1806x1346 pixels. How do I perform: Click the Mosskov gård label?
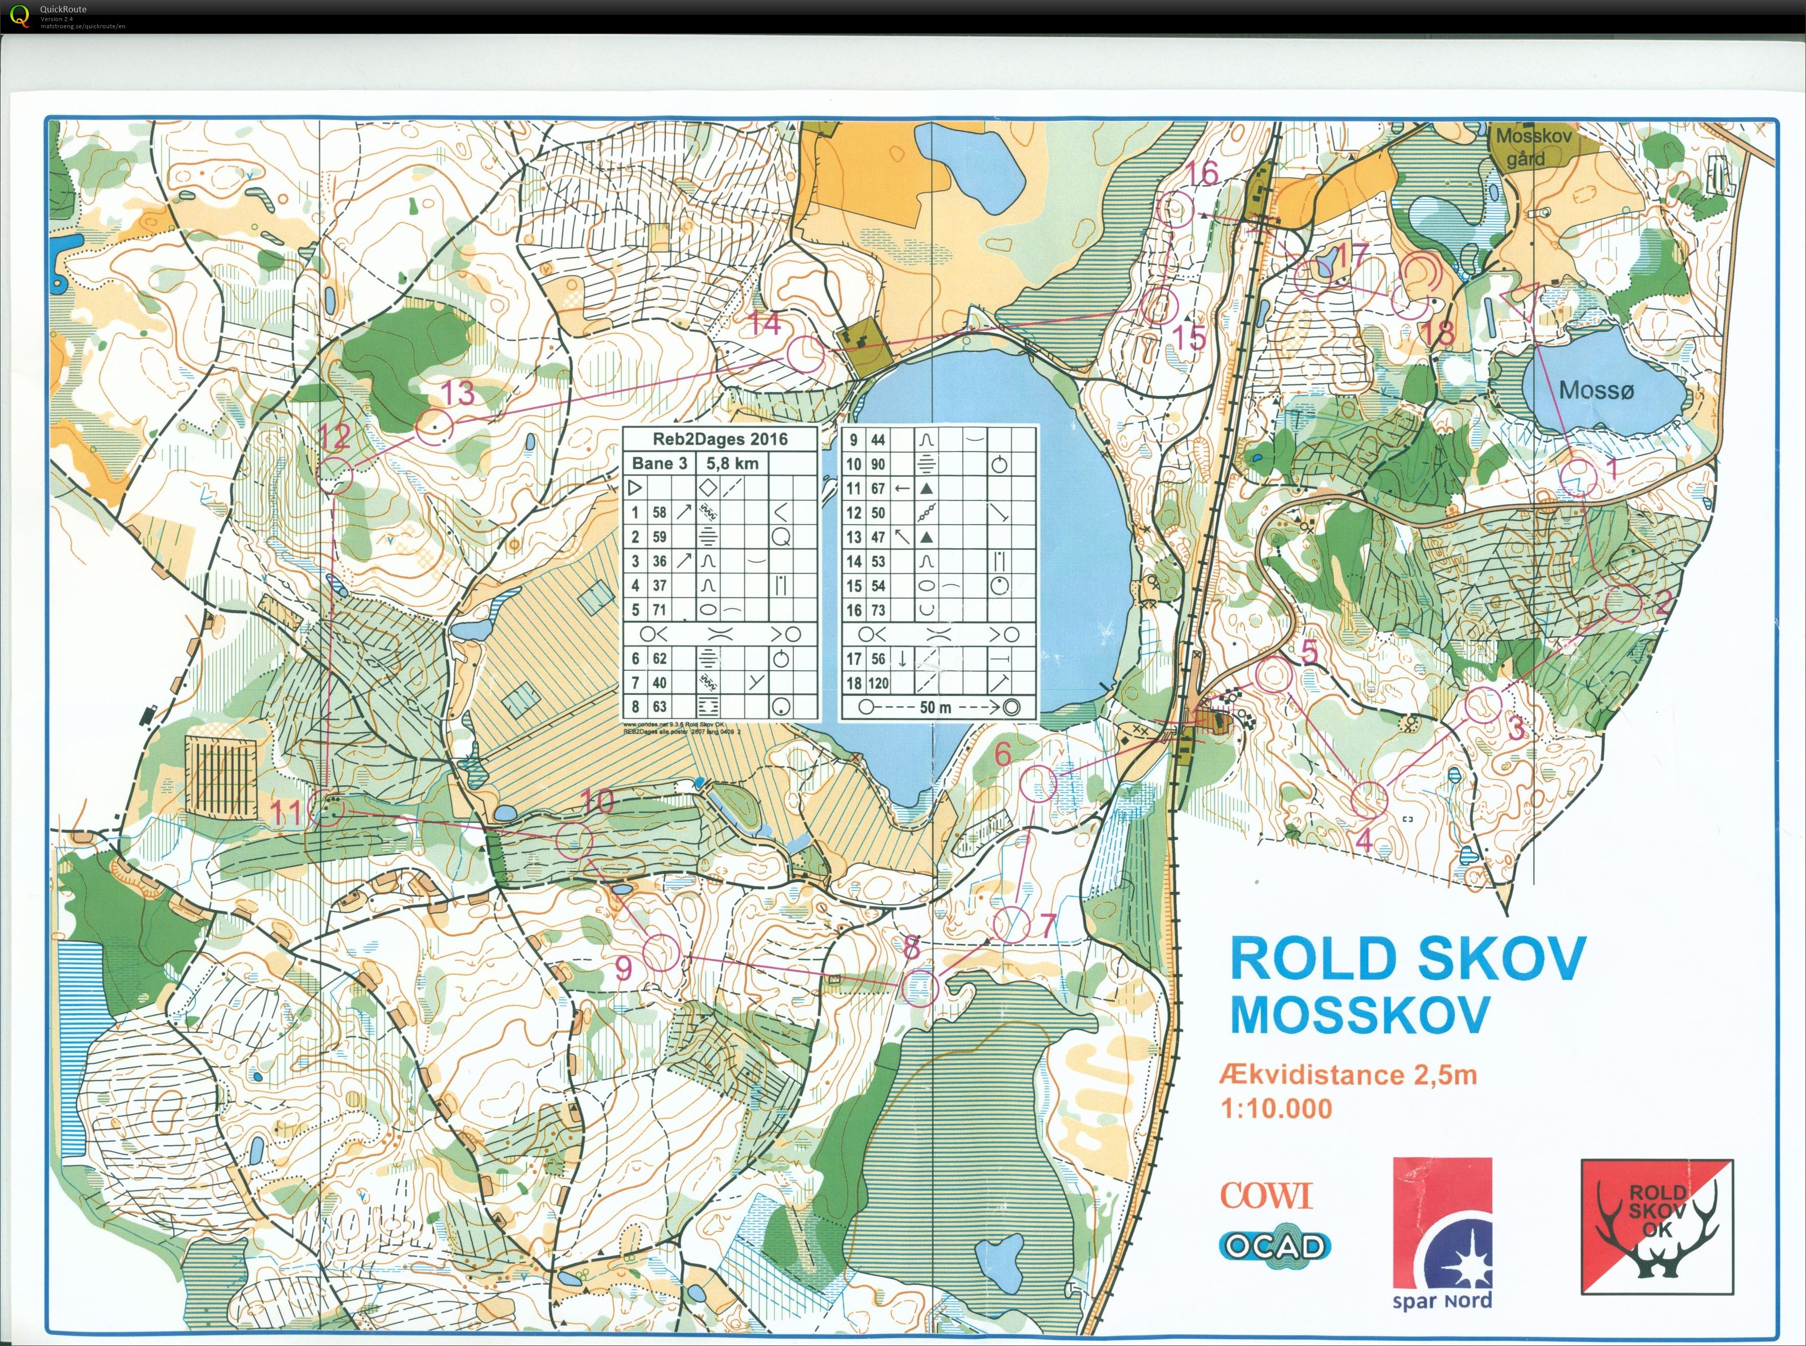(x=1533, y=148)
